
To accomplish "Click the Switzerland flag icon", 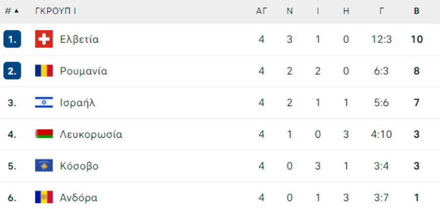I will (x=44, y=39).
